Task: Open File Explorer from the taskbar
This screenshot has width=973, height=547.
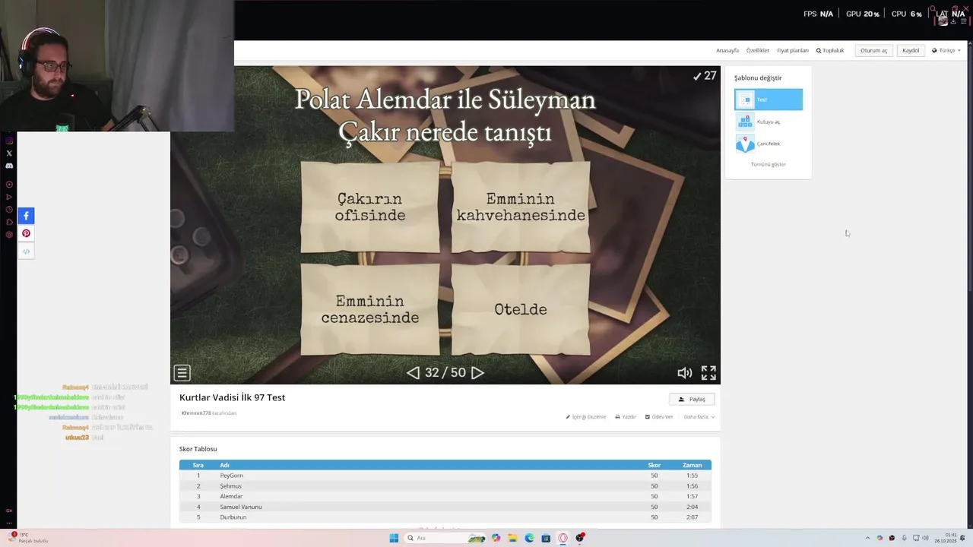Action: click(512, 538)
